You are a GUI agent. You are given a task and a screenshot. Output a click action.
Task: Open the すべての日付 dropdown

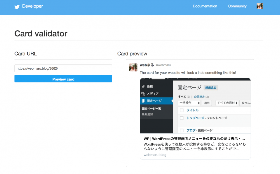click(x=227, y=103)
